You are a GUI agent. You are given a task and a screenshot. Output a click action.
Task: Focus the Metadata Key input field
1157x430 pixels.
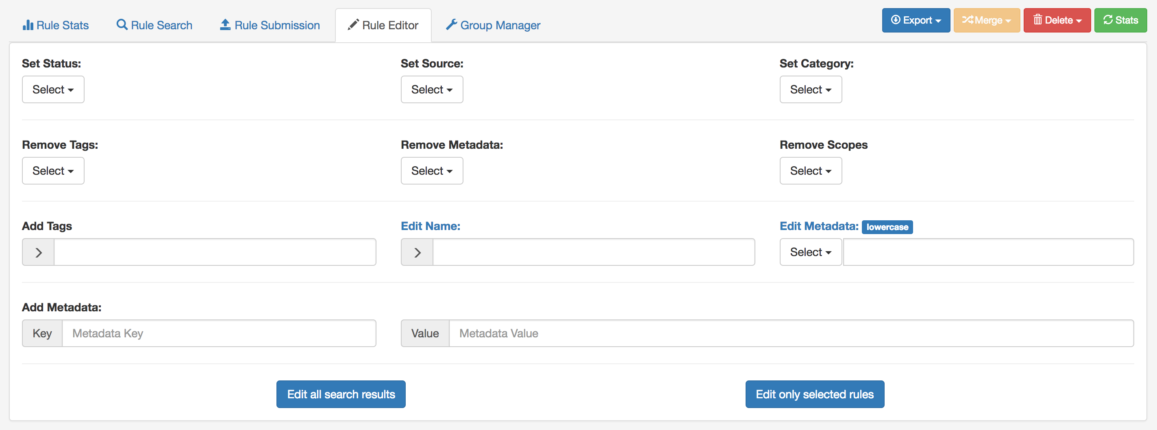219,334
